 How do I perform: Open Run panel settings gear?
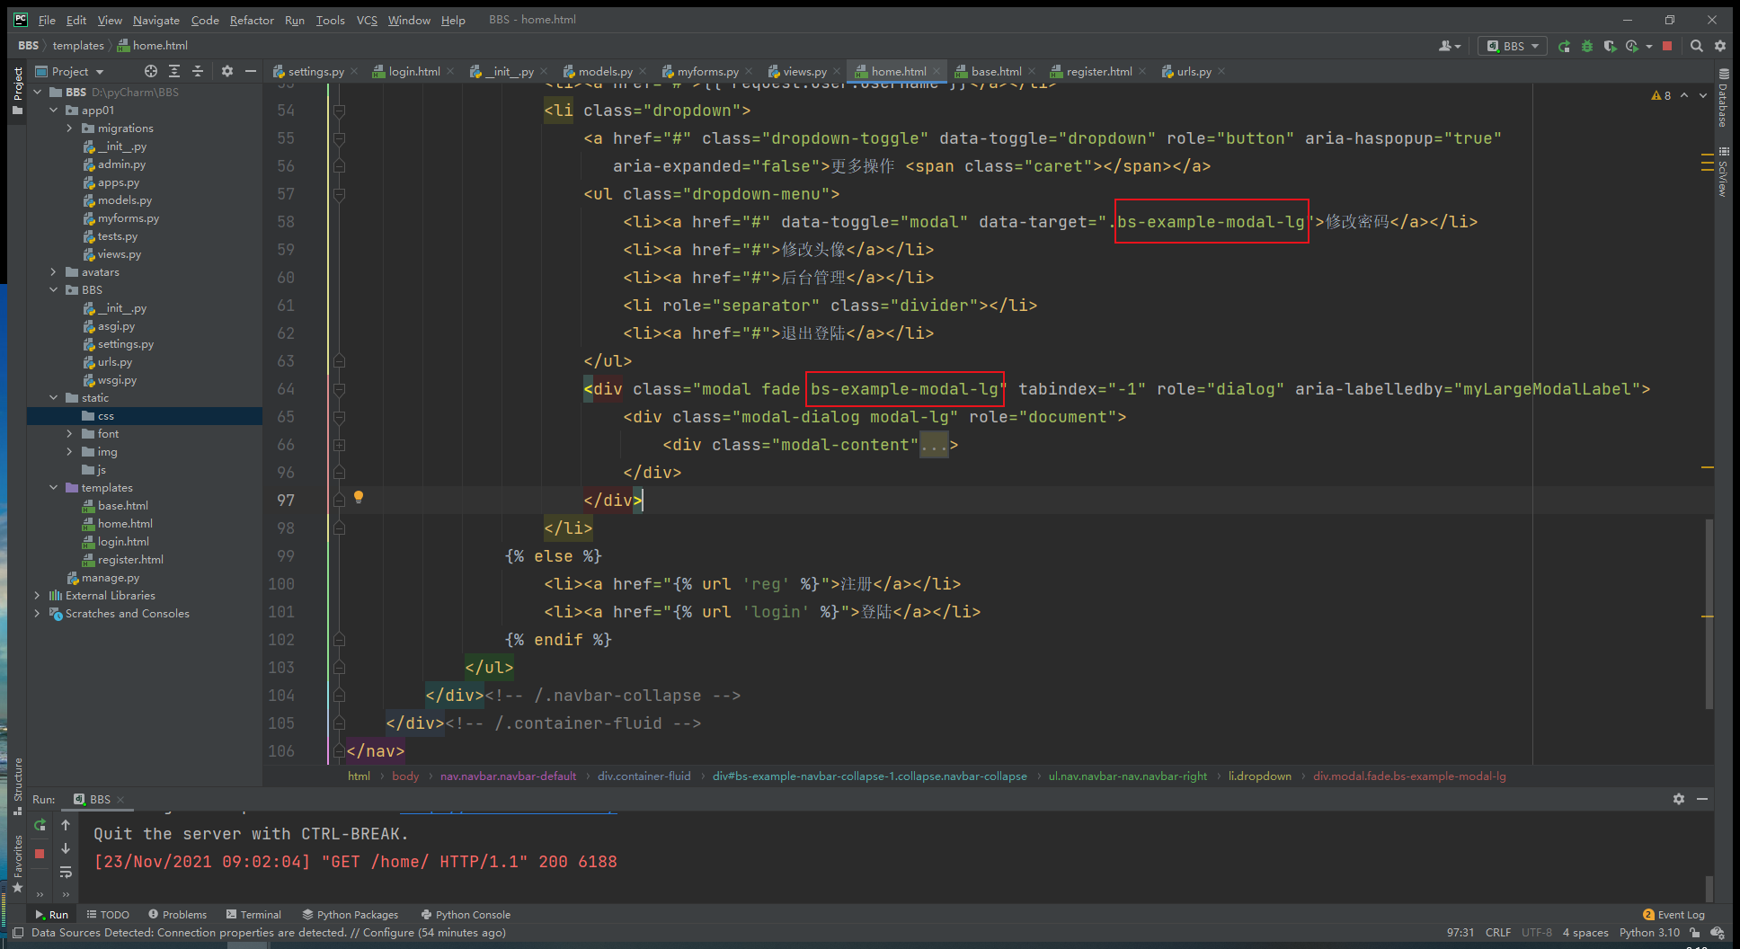pos(1679,799)
